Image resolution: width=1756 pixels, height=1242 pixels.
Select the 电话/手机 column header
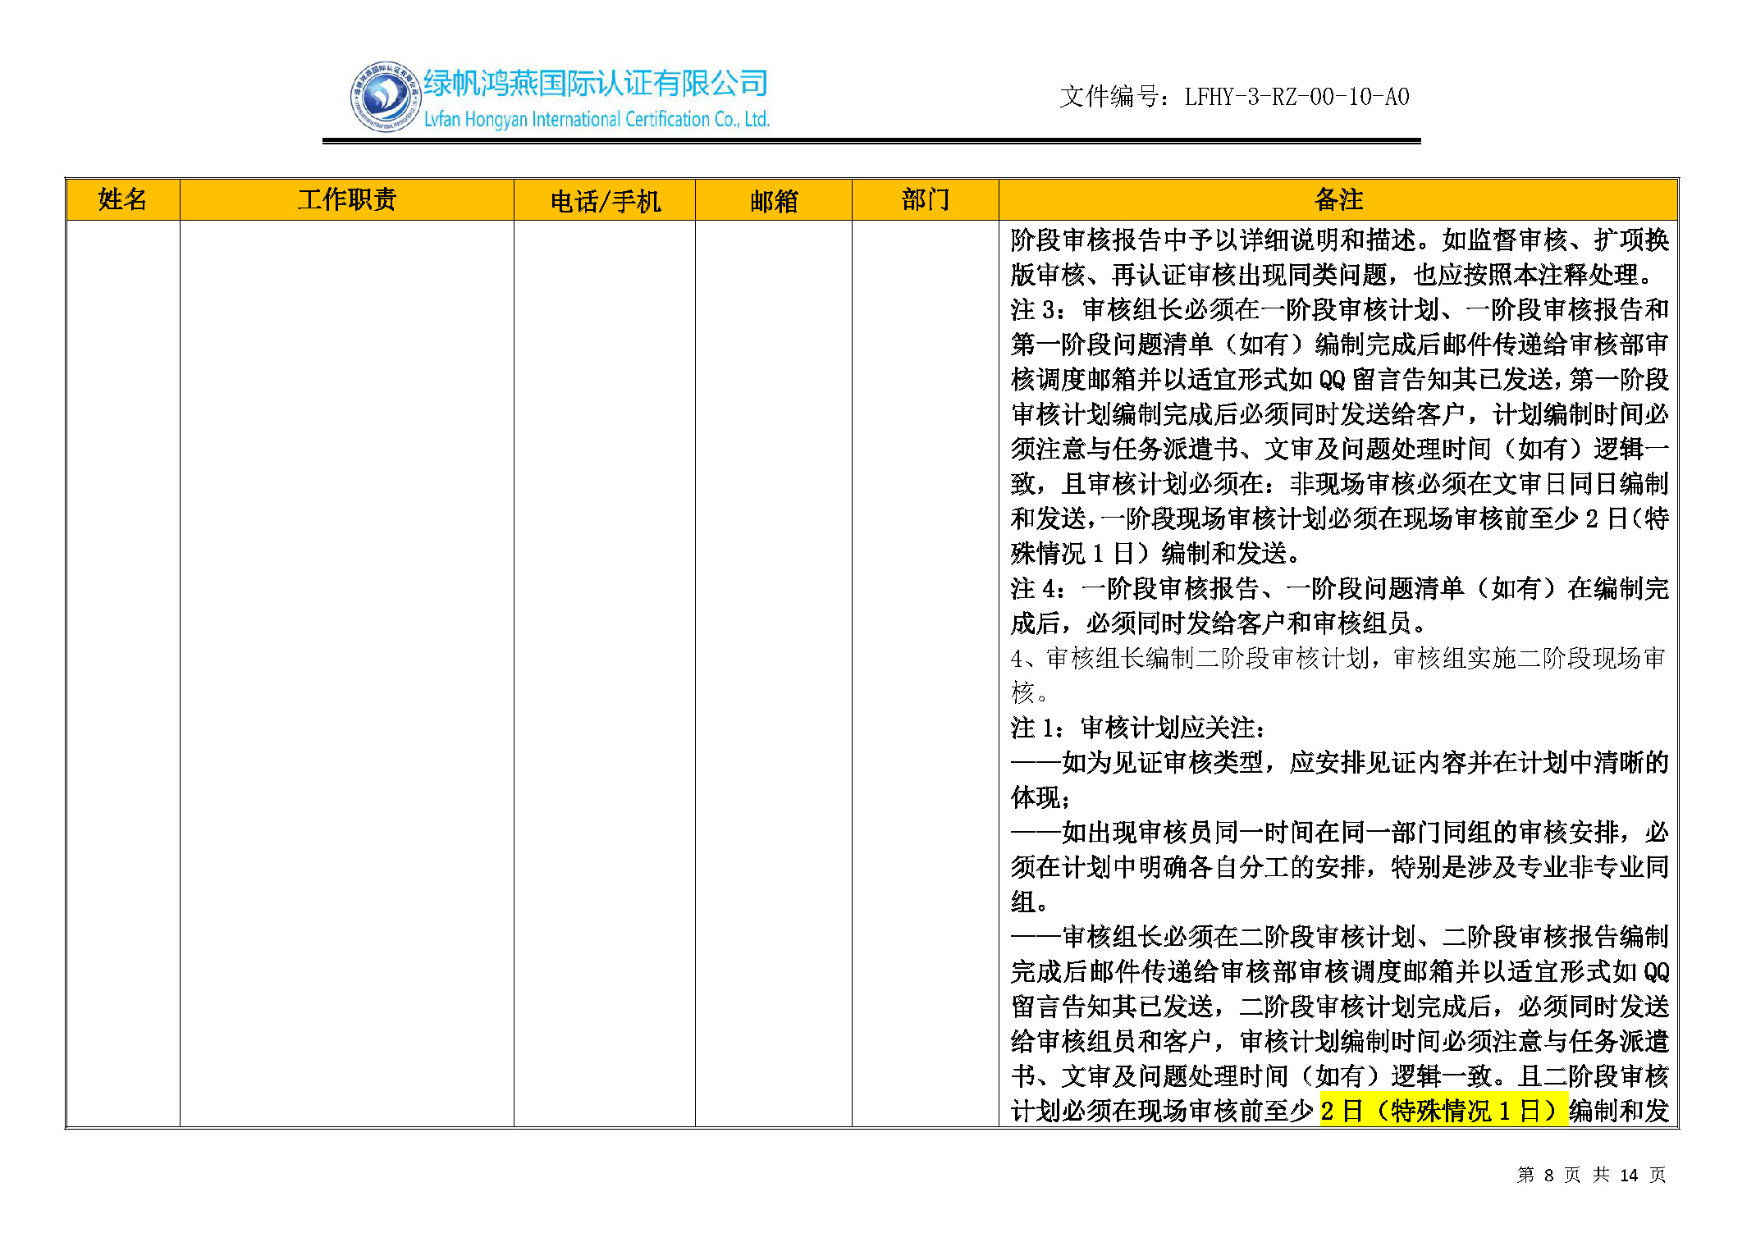pyautogui.click(x=605, y=201)
